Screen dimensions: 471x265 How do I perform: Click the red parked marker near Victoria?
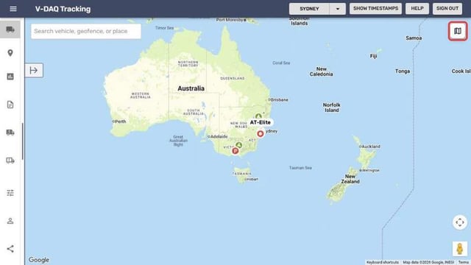pyautogui.click(x=235, y=151)
